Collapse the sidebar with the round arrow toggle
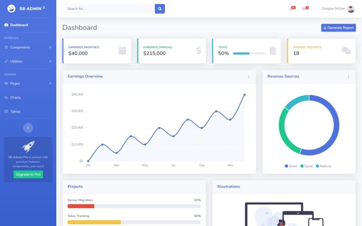This screenshot has height=226, width=362. point(28,128)
